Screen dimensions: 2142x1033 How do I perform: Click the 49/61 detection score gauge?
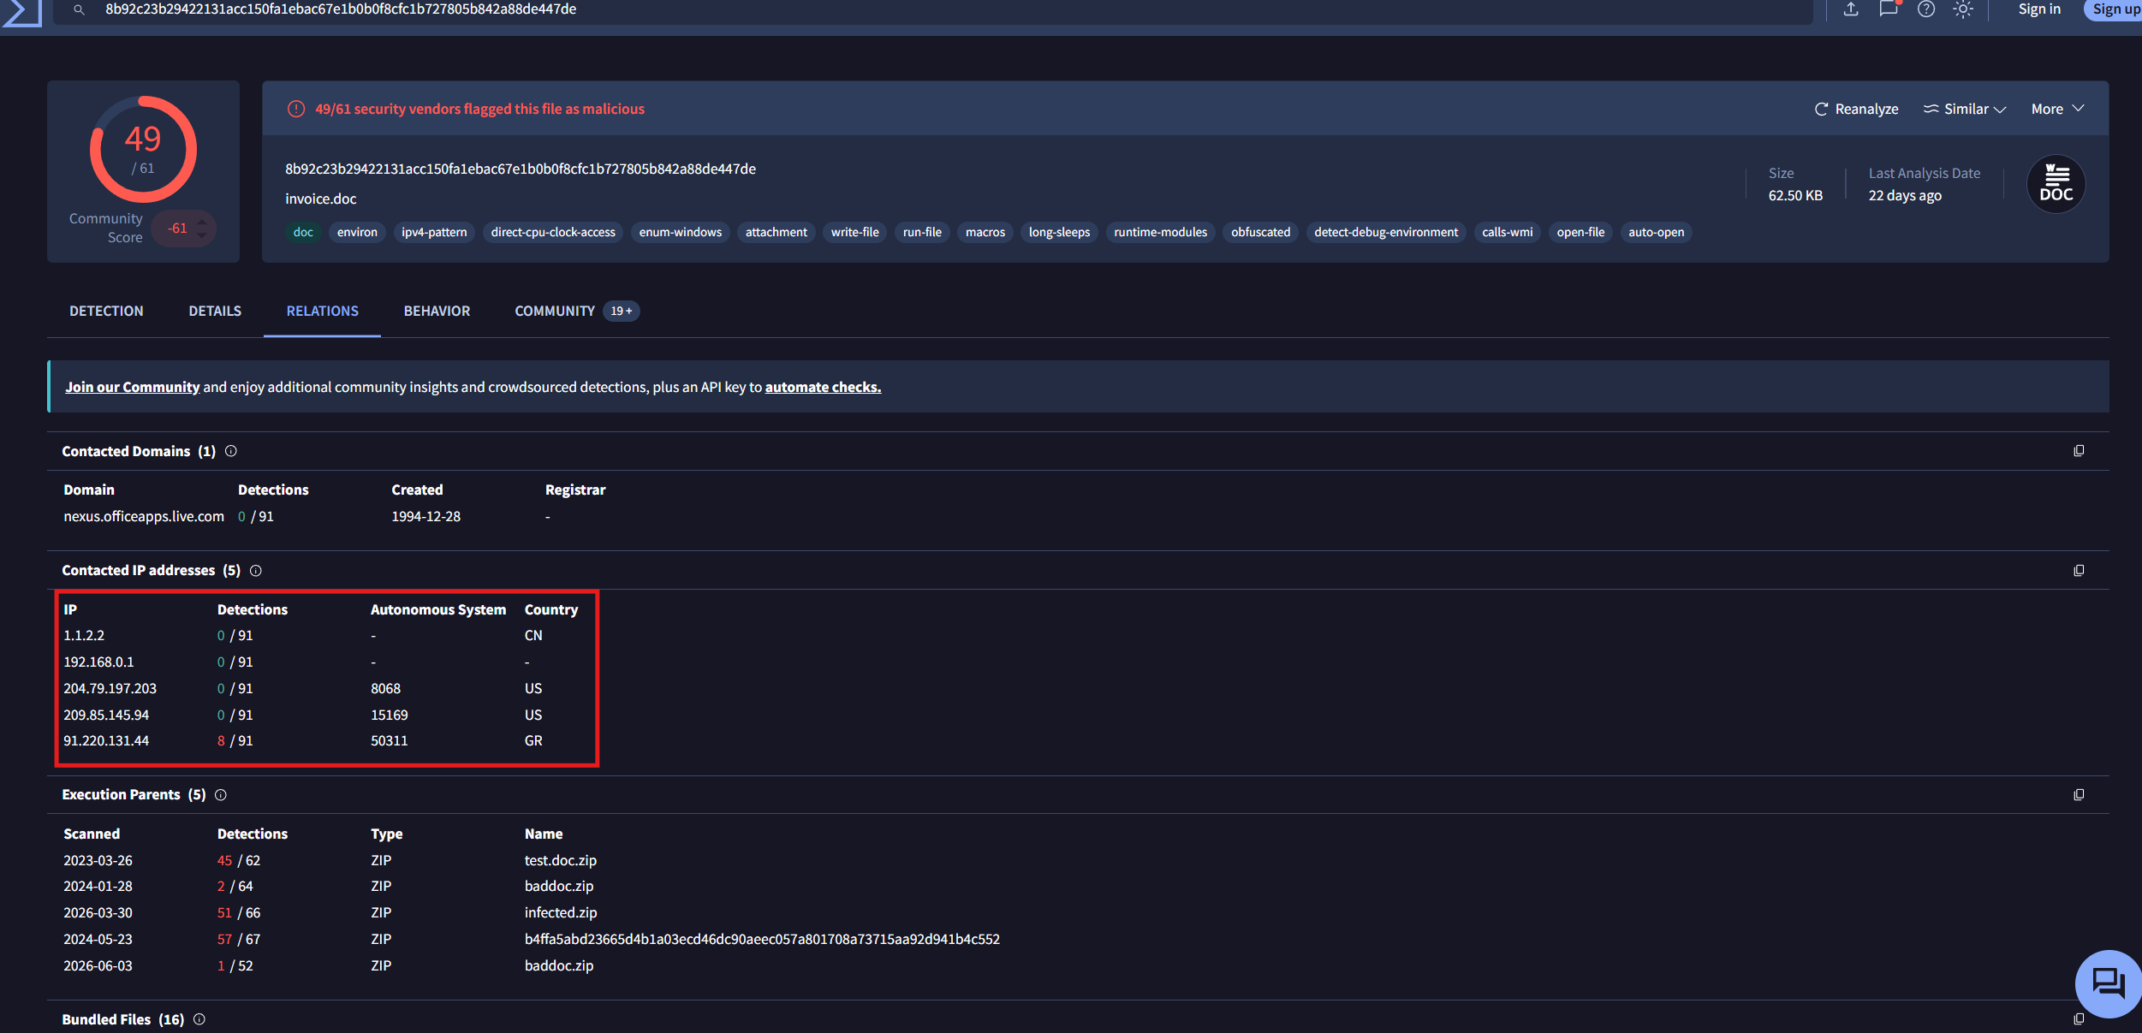[143, 149]
